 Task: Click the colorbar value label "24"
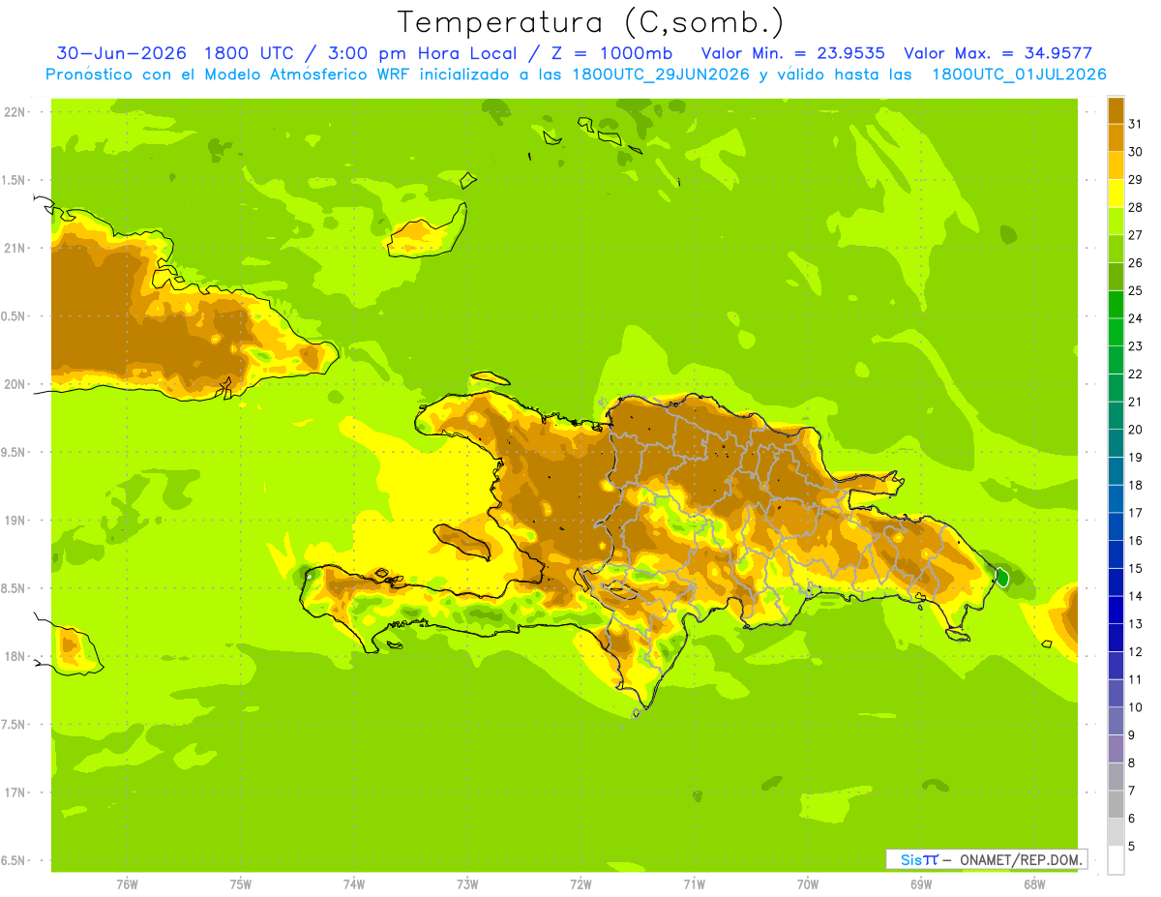coord(1135,318)
